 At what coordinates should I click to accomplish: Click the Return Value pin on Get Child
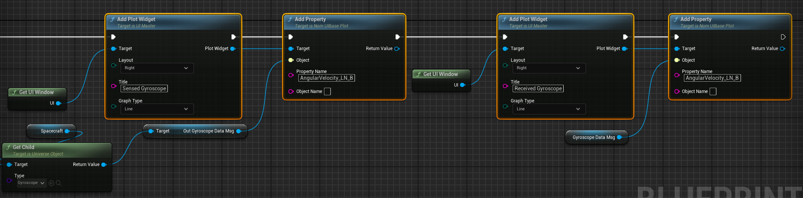click(104, 164)
